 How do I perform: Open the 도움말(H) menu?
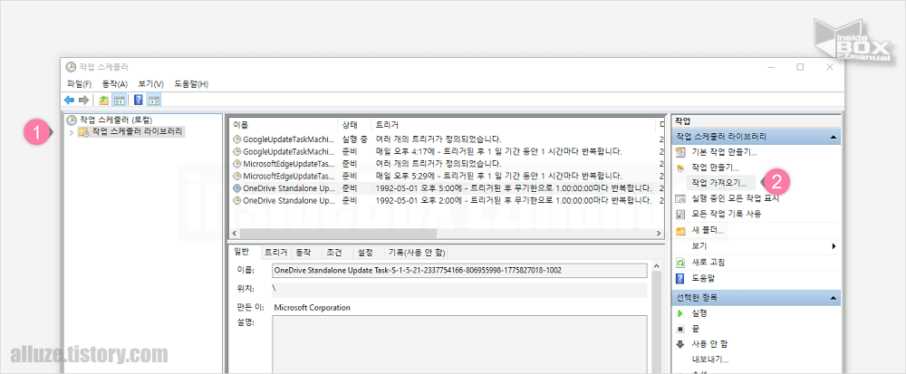(191, 84)
